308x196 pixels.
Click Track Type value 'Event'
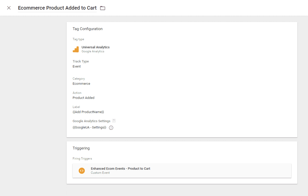(x=77, y=67)
